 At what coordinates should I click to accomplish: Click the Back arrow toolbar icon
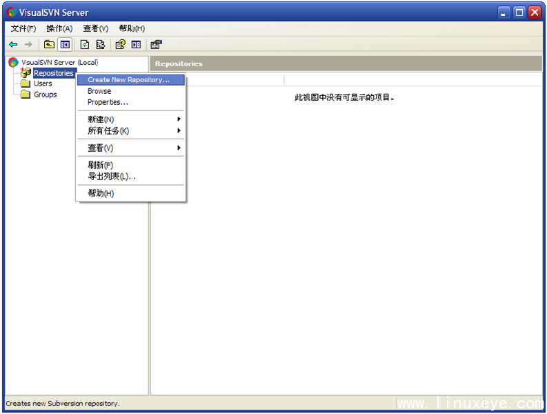13,44
